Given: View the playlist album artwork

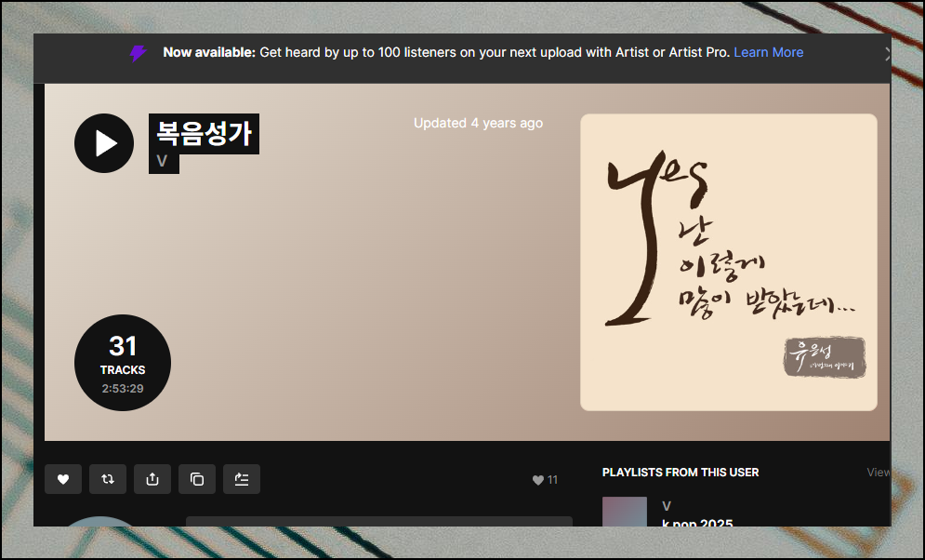Looking at the screenshot, I should coord(729,262).
